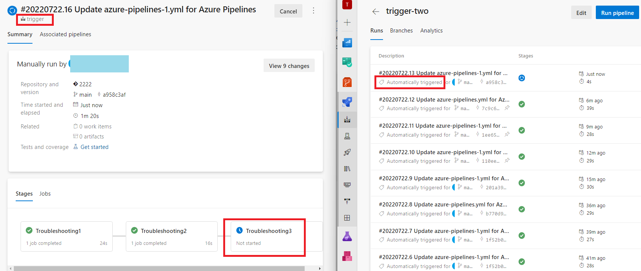Open the 0 work items link
The width and height of the screenshot is (641, 271).
click(95, 127)
